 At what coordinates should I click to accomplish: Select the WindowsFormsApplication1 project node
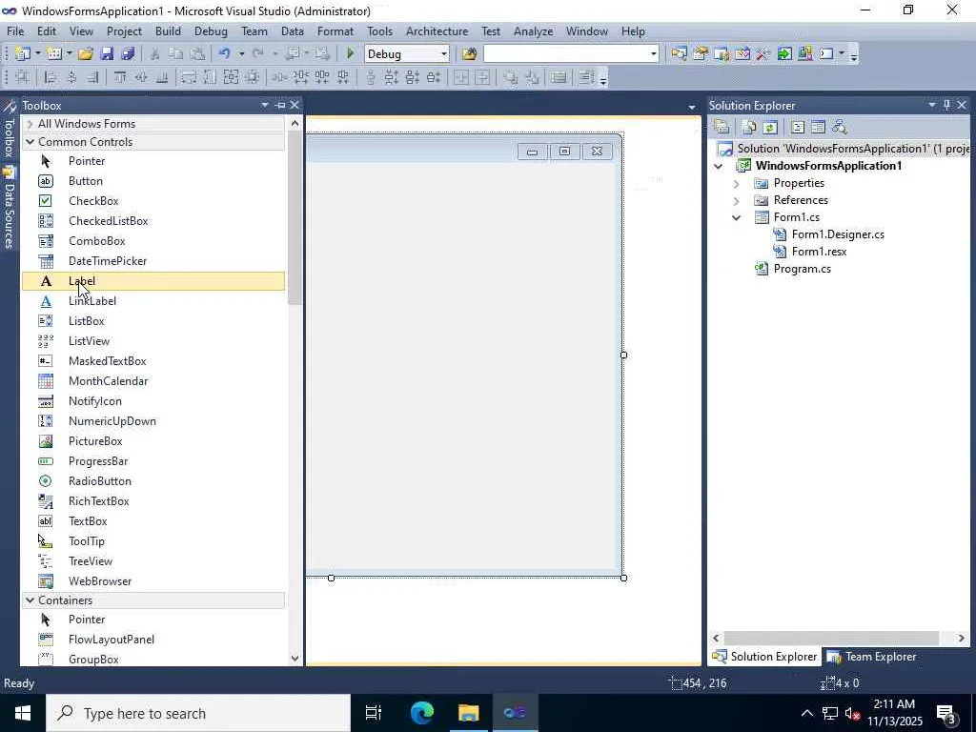tap(828, 166)
